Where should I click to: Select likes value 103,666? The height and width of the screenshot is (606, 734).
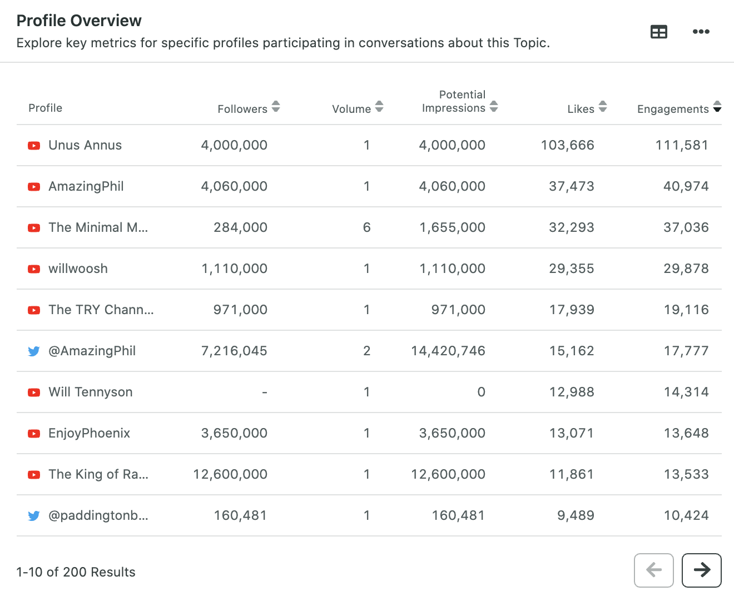click(x=568, y=145)
